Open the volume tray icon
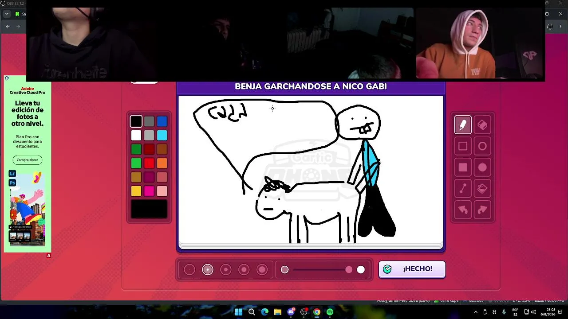 tap(533, 312)
